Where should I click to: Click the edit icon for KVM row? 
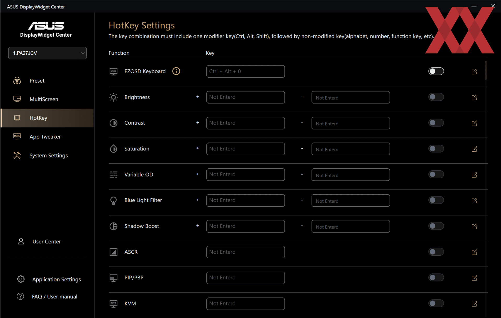click(x=474, y=304)
